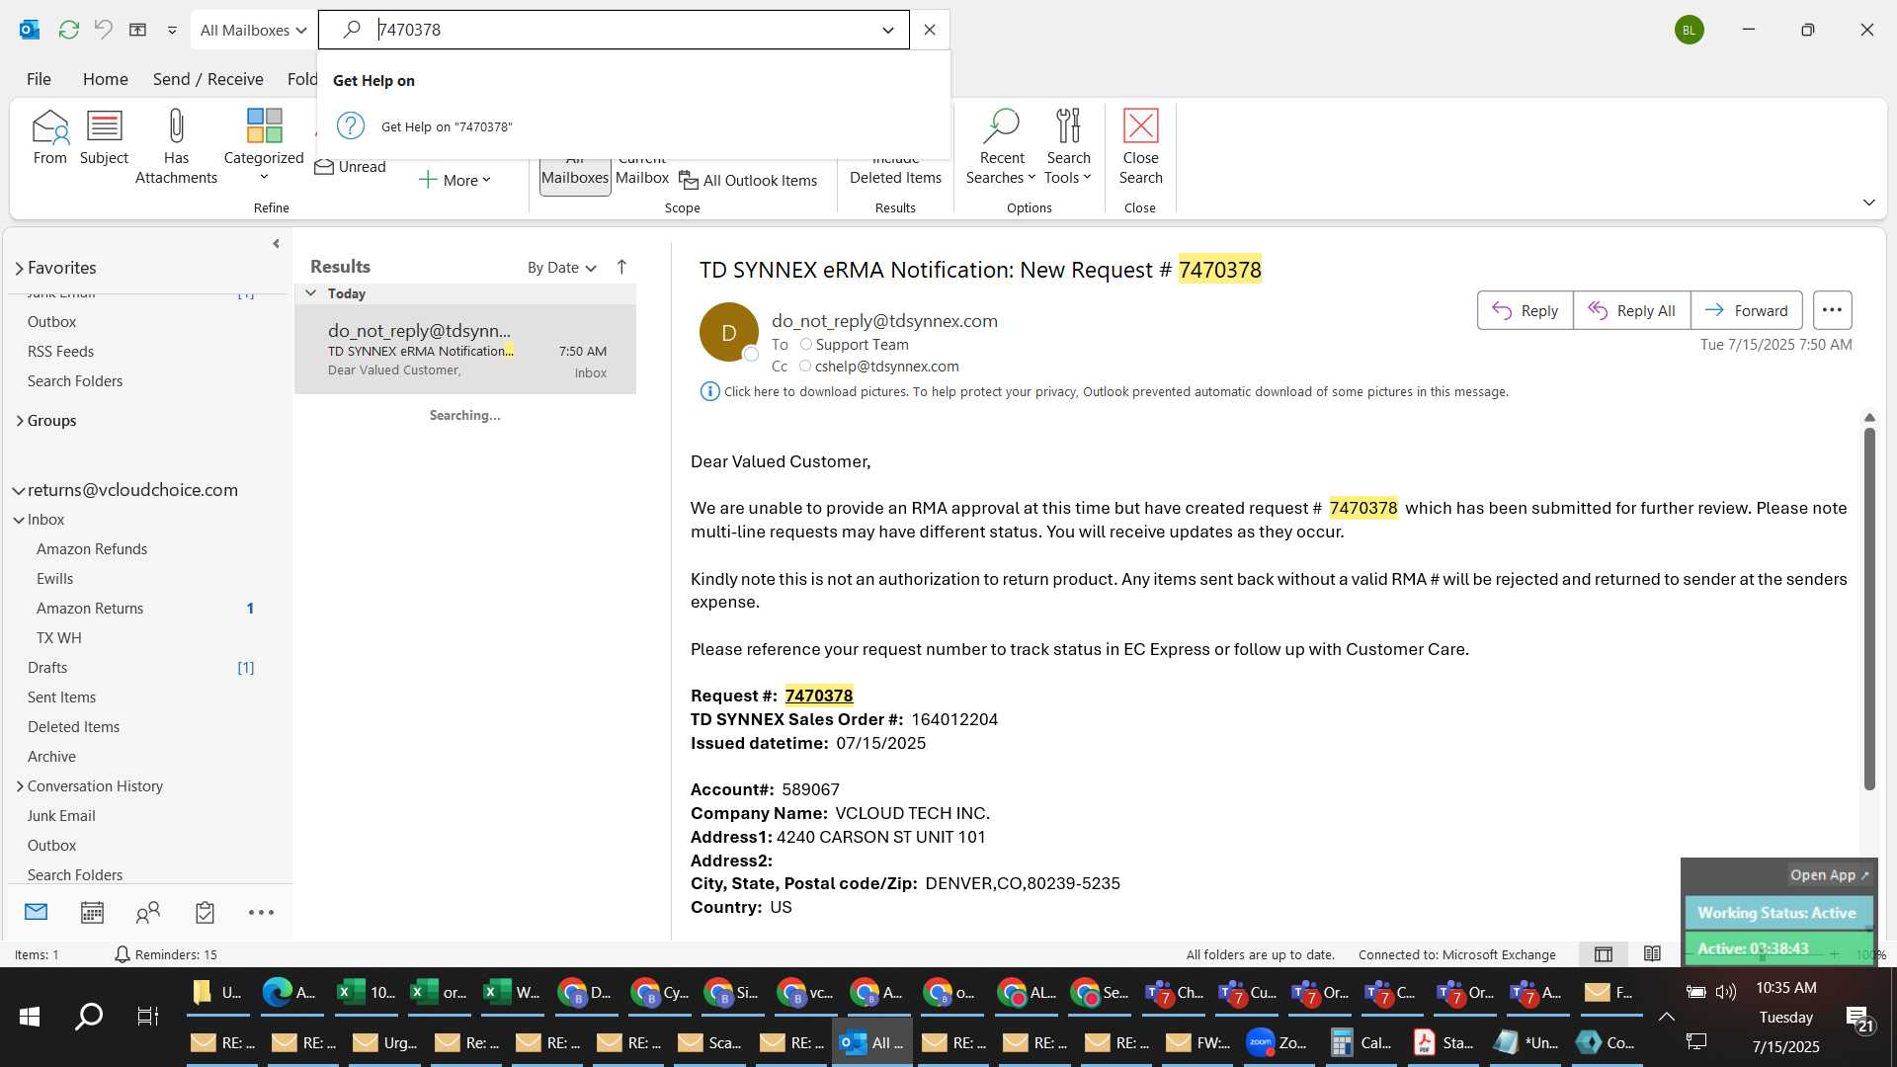Open Sent Items folder
1897x1067 pixels.
pos(61,698)
